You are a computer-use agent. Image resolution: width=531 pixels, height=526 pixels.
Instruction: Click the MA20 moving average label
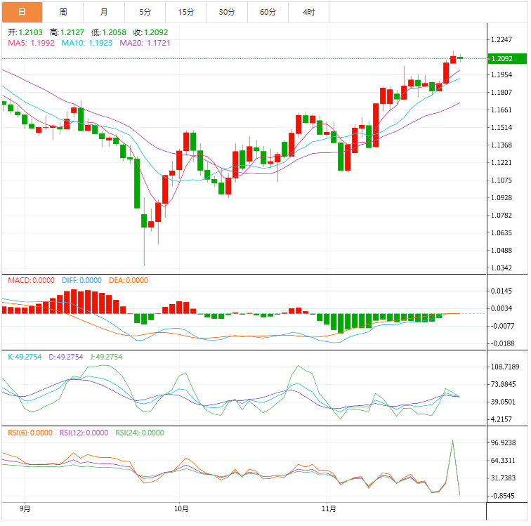tap(145, 43)
